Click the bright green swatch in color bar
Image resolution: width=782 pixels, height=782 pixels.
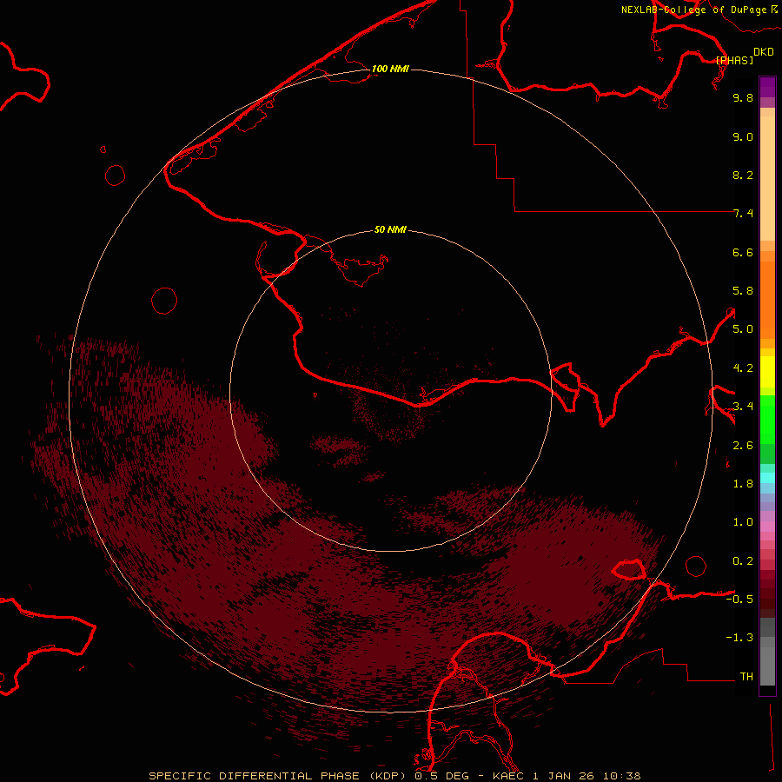point(767,419)
